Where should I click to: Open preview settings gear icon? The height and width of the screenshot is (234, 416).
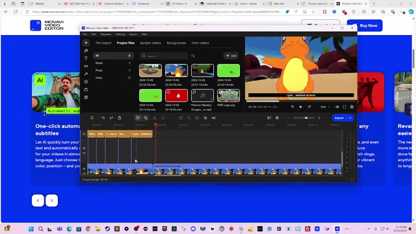tap(352, 107)
